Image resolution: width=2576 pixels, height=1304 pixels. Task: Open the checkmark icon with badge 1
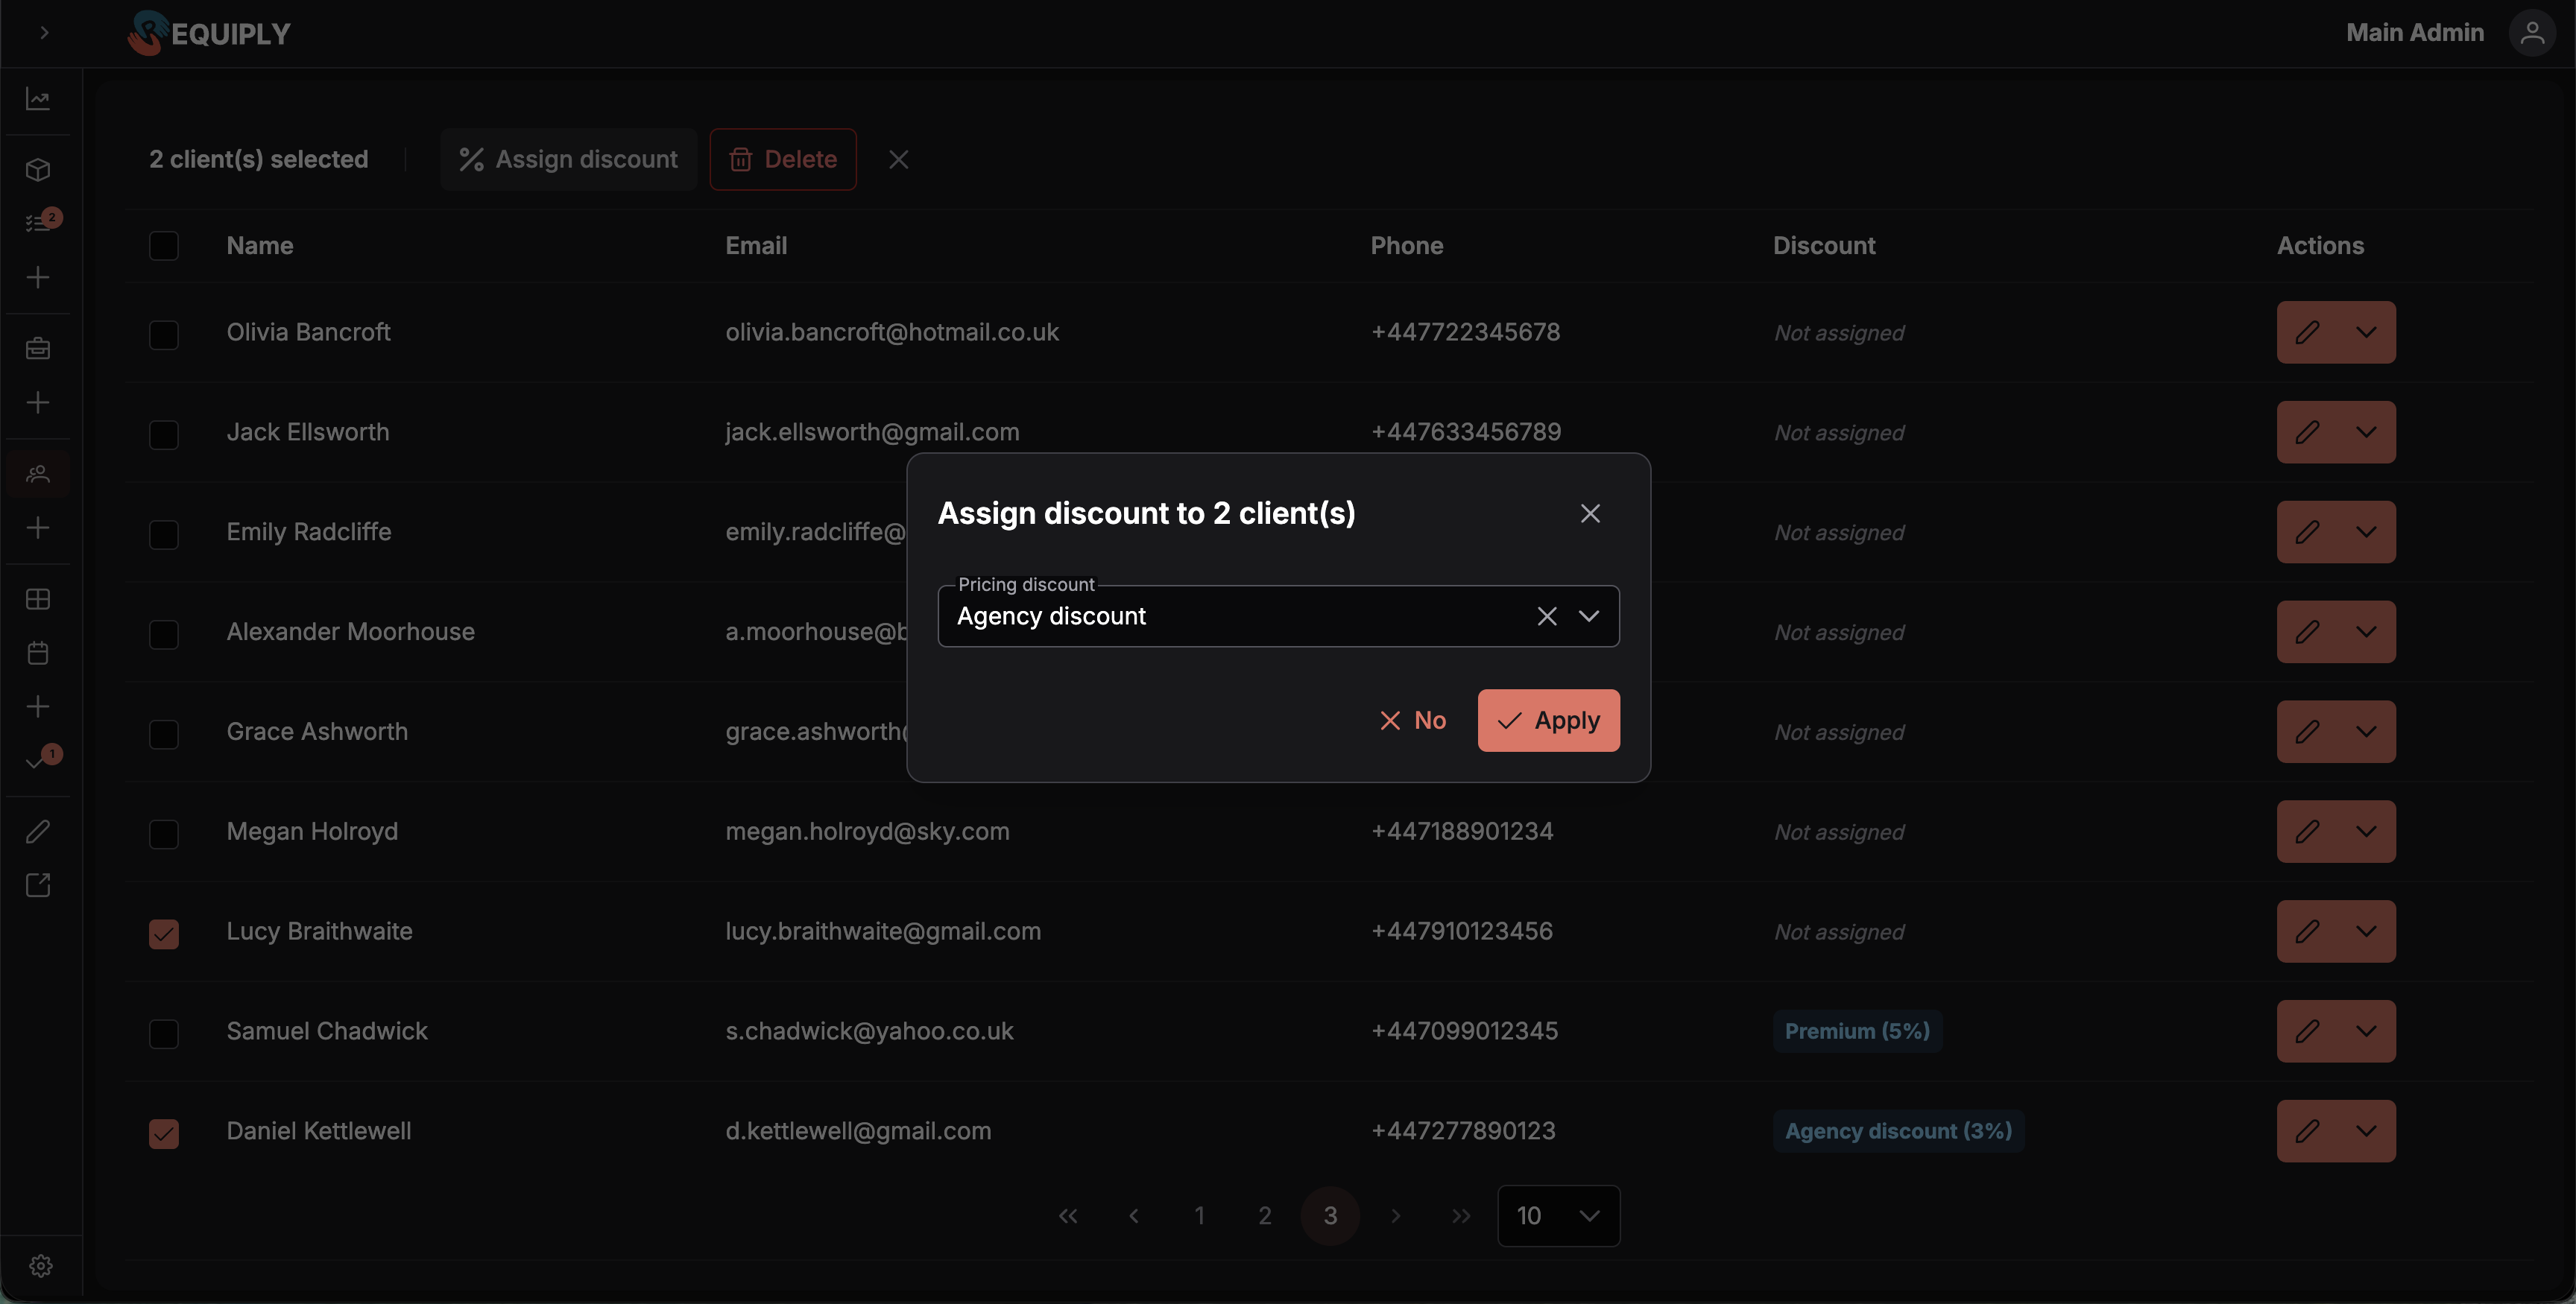point(38,760)
